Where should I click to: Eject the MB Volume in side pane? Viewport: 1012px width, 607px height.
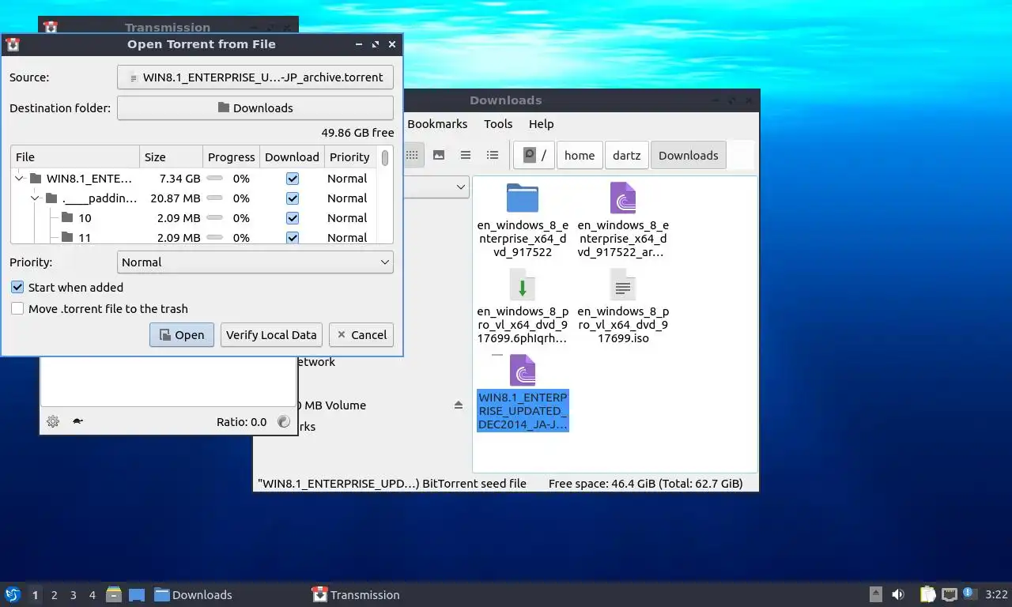(x=459, y=405)
